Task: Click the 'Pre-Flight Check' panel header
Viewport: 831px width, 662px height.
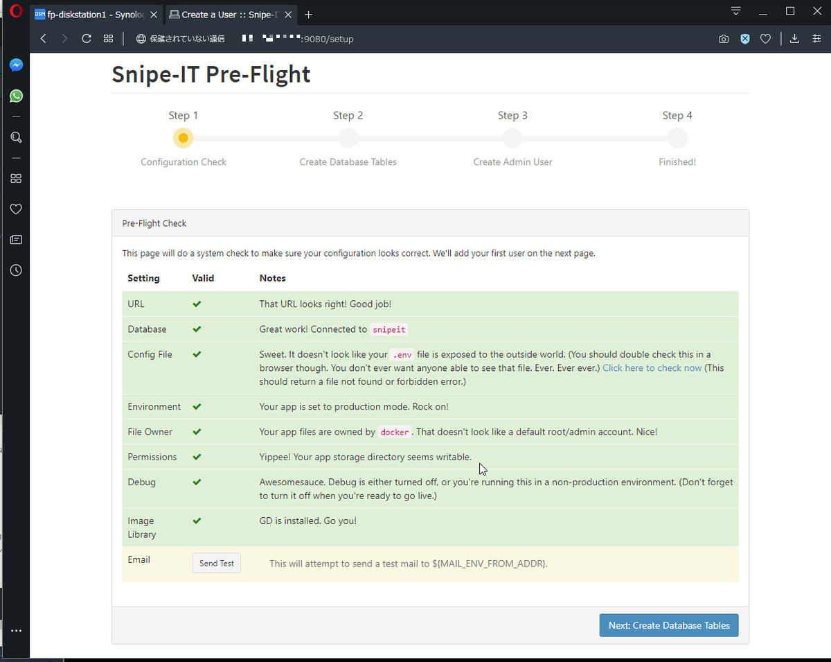Action: pyautogui.click(x=430, y=223)
